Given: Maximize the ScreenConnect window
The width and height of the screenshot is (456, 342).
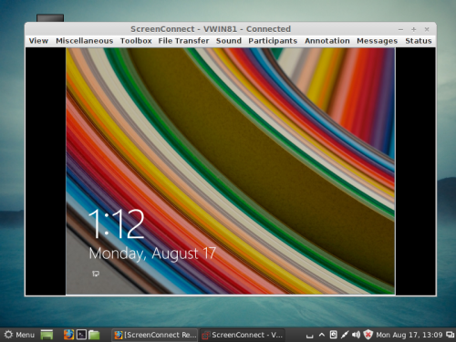Looking at the screenshot, I should 413,29.
